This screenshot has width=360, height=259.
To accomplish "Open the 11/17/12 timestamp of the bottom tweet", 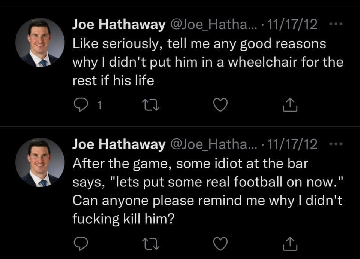I will [x=292, y=144].
